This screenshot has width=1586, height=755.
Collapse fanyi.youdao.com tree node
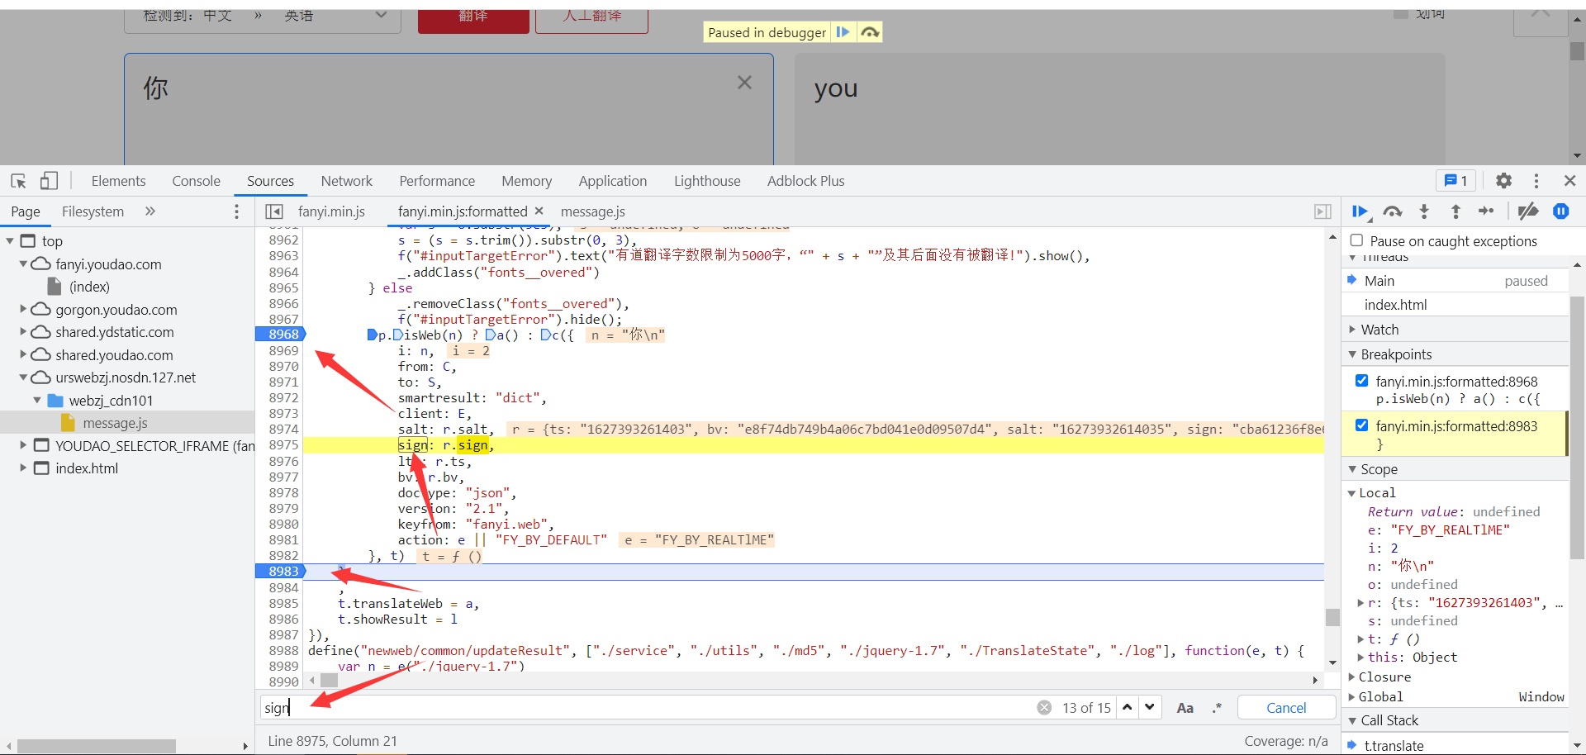coord(23,264)
